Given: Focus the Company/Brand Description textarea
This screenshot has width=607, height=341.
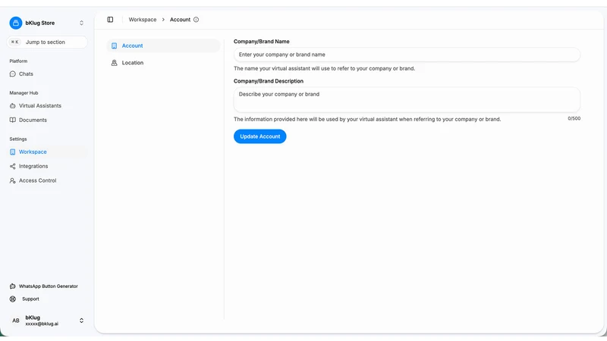Looking at the screenshot, I should [407, 100].
